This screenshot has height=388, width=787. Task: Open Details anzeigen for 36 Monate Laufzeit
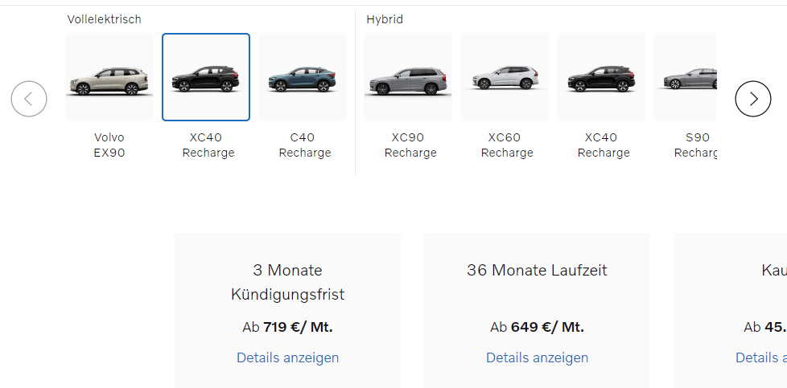pyautogui.click(x=537, y=357)
